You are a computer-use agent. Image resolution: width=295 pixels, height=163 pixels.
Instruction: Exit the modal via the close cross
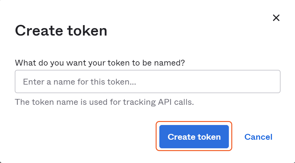(276, 18)
